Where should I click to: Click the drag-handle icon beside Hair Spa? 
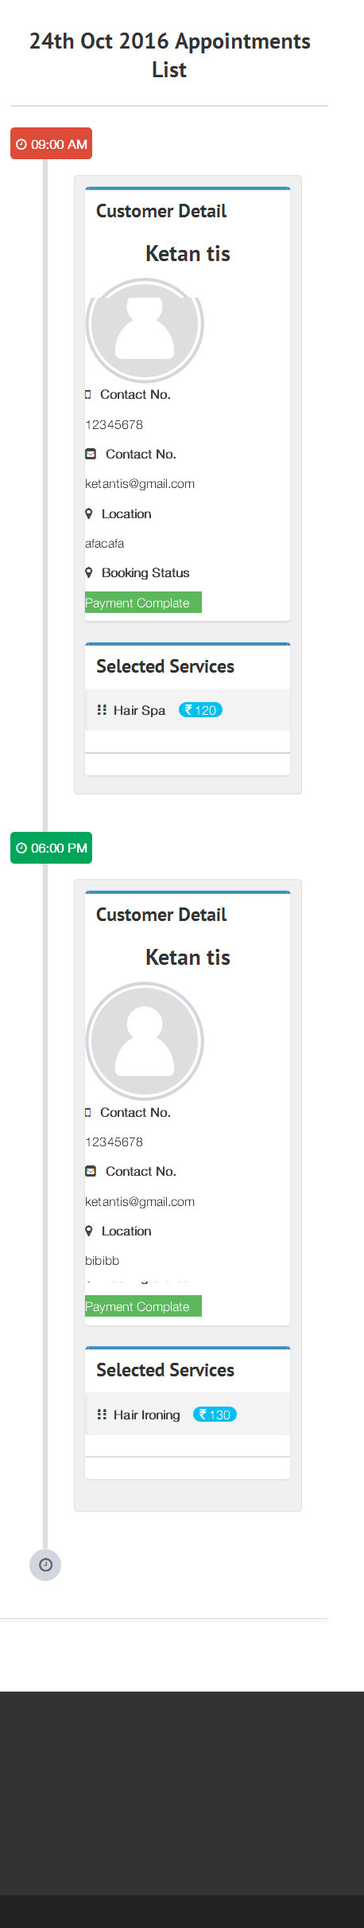102,709
